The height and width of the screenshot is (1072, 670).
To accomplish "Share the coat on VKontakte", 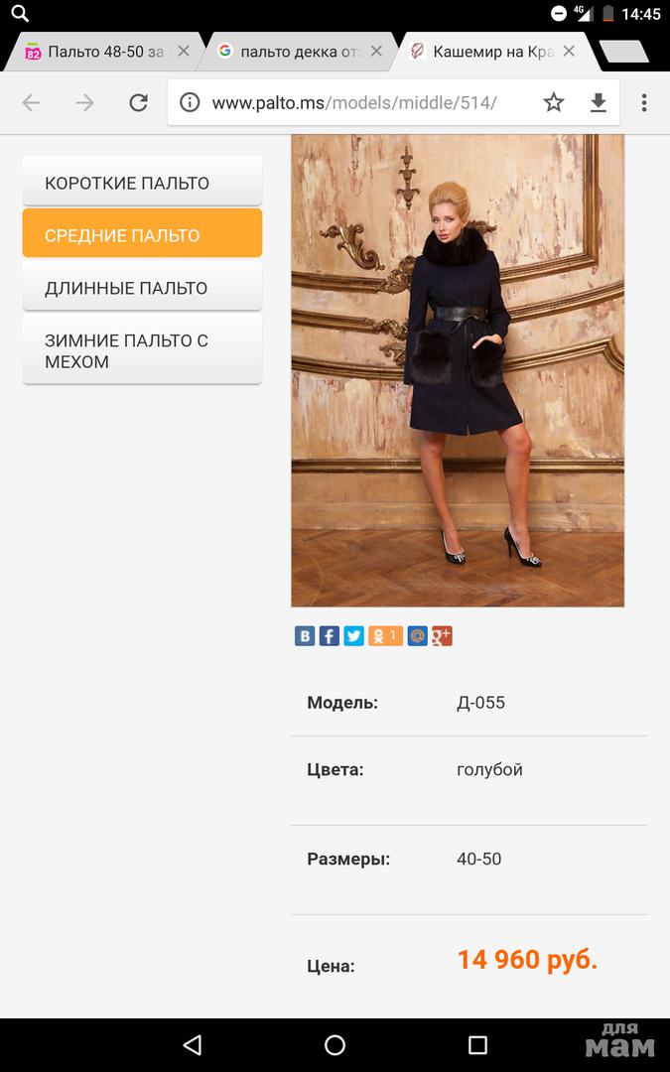I will pyautogui.click(x=305, y=636).
